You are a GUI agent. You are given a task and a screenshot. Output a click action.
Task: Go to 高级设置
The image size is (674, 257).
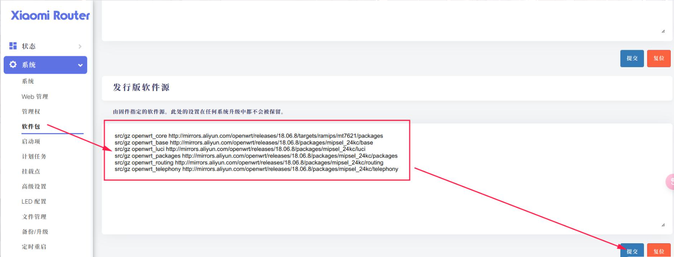(34, 186)
